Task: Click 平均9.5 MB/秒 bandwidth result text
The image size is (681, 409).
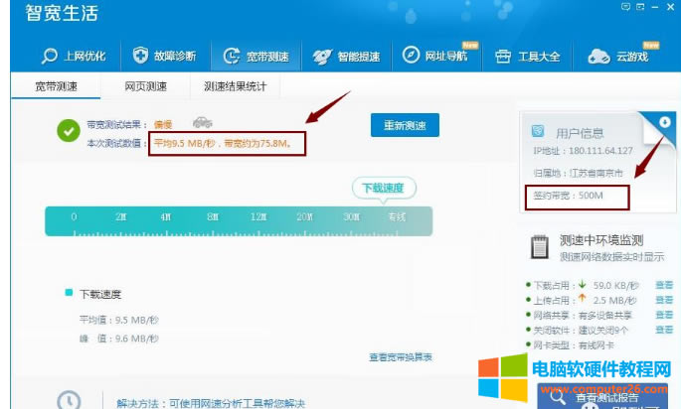Action: [x=224, y=143]
